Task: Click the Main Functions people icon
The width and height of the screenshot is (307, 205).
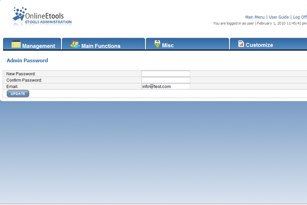Action: pyautogui.click(x=75, y=44)
